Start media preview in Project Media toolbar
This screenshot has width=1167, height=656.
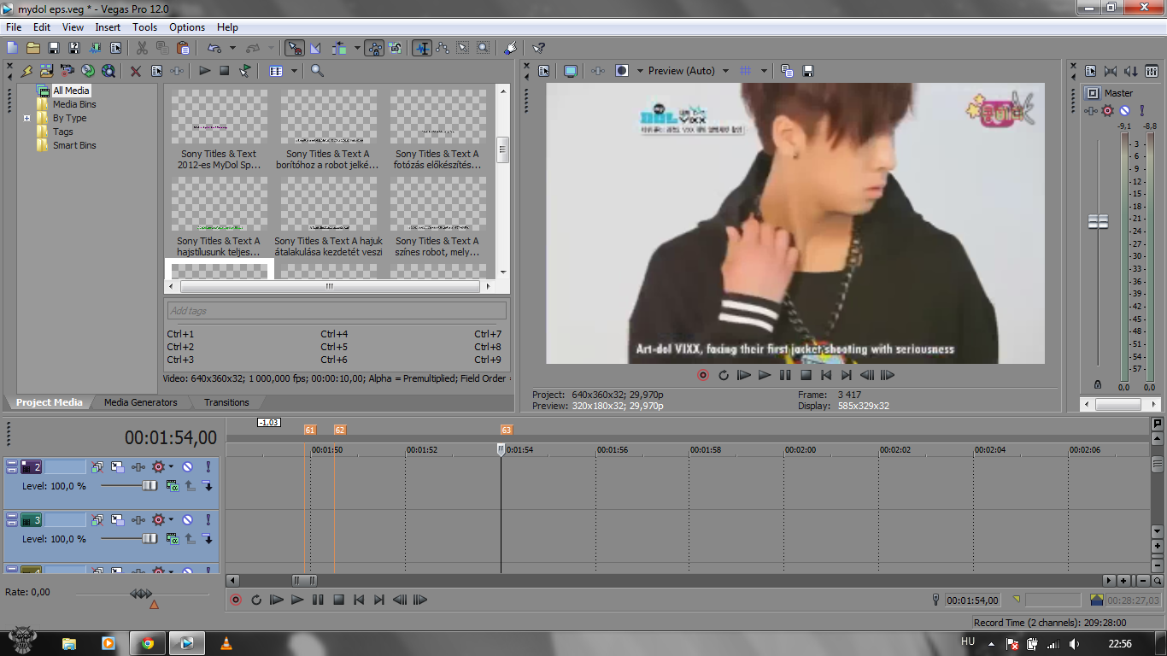(x=204, y=71)
